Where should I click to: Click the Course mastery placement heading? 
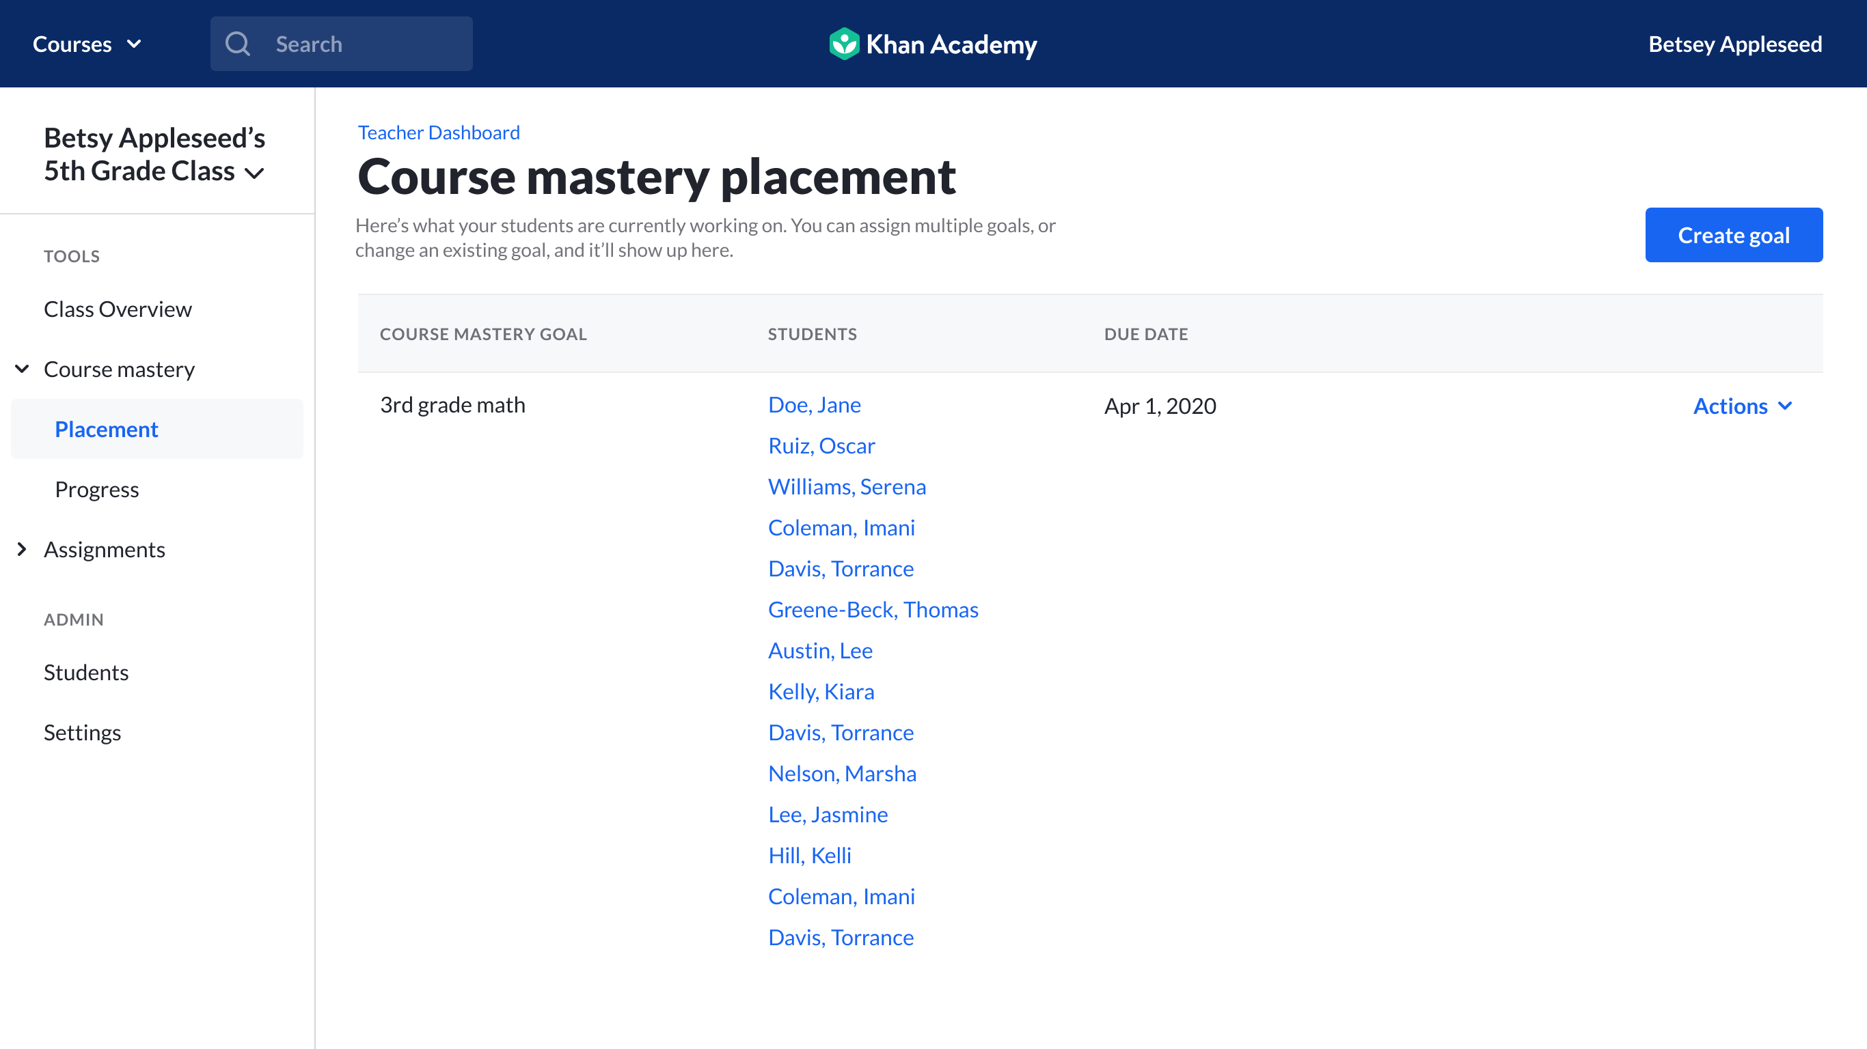point(657,176)
